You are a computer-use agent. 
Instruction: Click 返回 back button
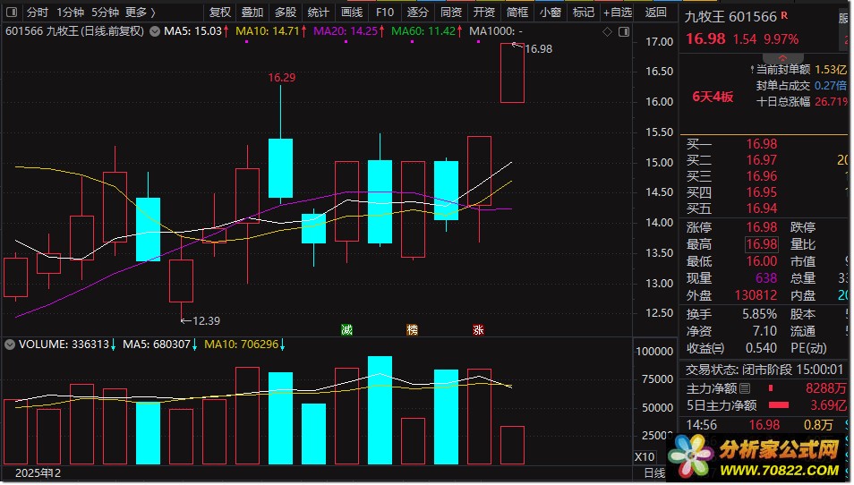coord(656,12)
